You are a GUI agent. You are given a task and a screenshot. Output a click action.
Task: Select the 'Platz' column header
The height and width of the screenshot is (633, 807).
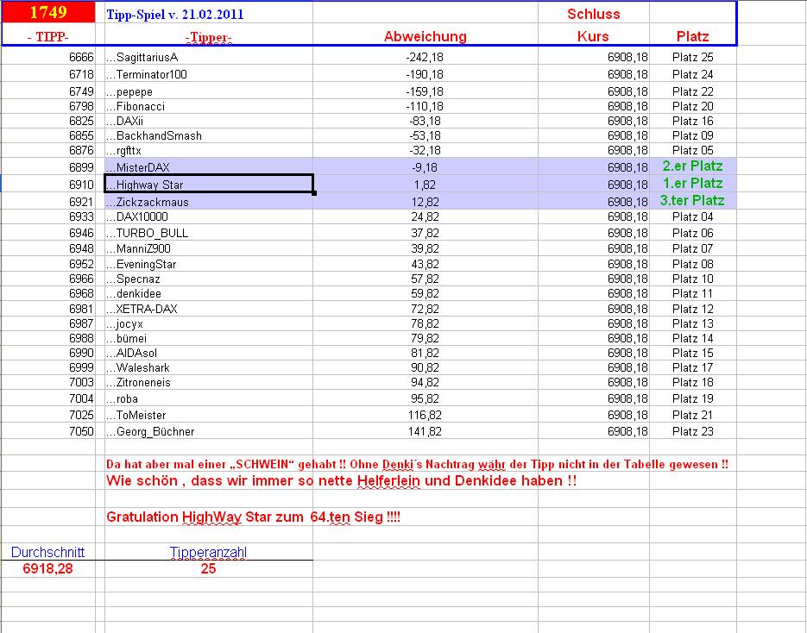tap(693, 36)
